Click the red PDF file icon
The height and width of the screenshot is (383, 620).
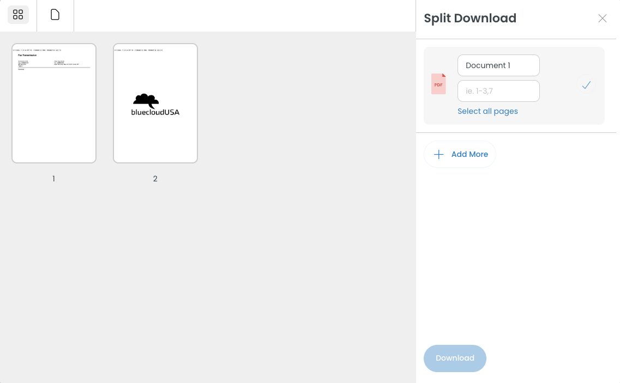click(438, 84)
